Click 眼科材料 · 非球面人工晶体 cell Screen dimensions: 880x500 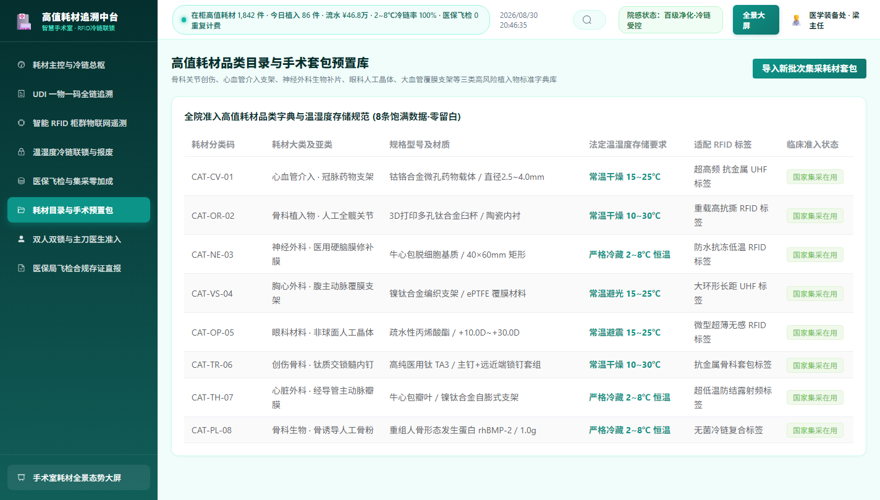(323, 333)
